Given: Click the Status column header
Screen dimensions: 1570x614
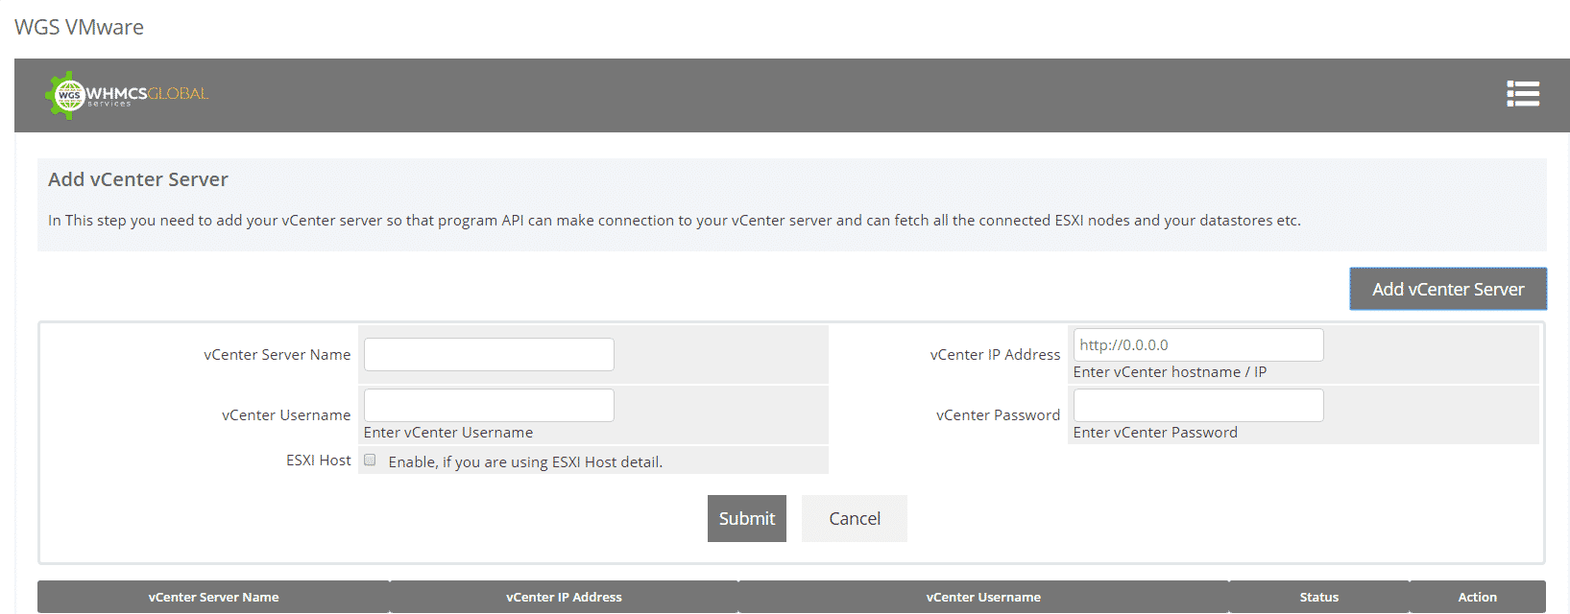Looking at the screenshot, I should [1318, 597].
